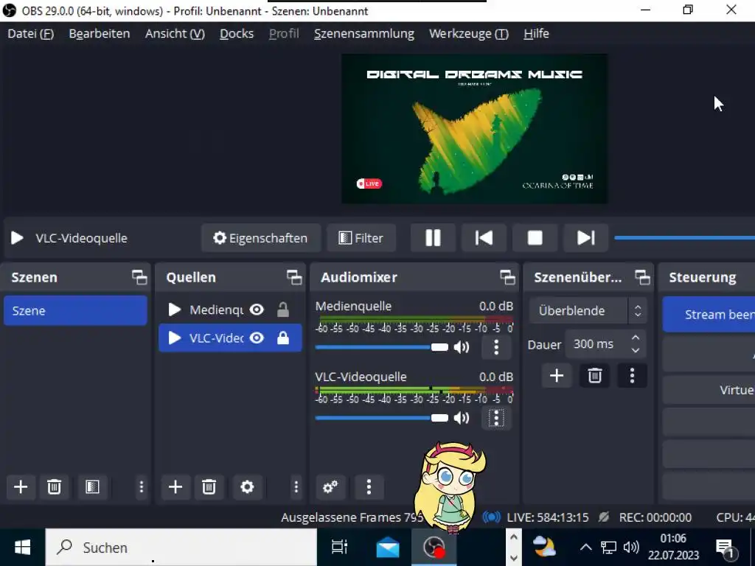This screenshot has width=755, height=566.
Task: Open the Werkzeuge menu
Action: coord(468,34)
